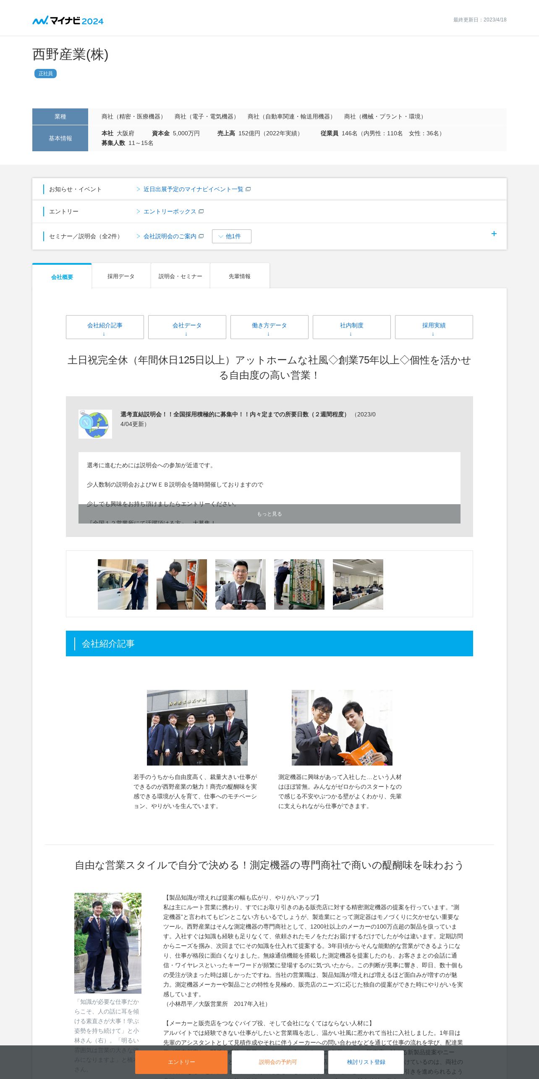Click 売上高 152億円 text
The width and height of the screenshot is (539, 1079).
coord(260,133)
